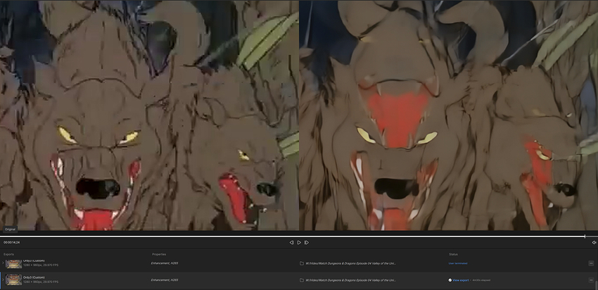
Task: Click the exports list scrollbar
Action: 597,284
